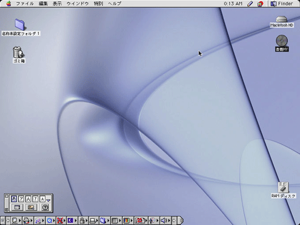Image resolution: width=300 pixels, height=225 pixels.
Task: Click the keyboard layout button in input palette
Action: tap(17, 207)
